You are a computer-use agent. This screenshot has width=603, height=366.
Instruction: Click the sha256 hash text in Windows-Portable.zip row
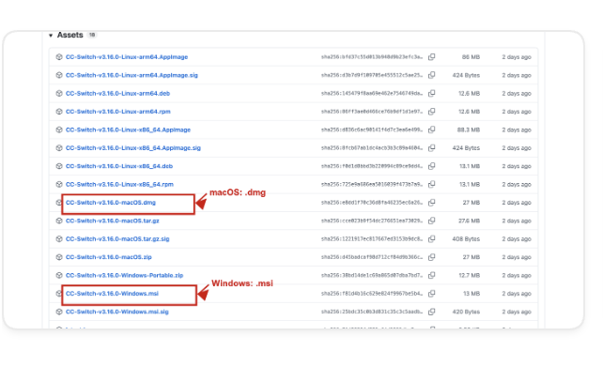pyautogui.click(x=372, y=275)
